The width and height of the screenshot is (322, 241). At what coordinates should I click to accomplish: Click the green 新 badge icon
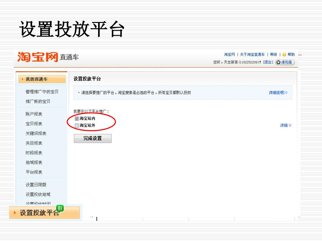(x=60, y=209)
